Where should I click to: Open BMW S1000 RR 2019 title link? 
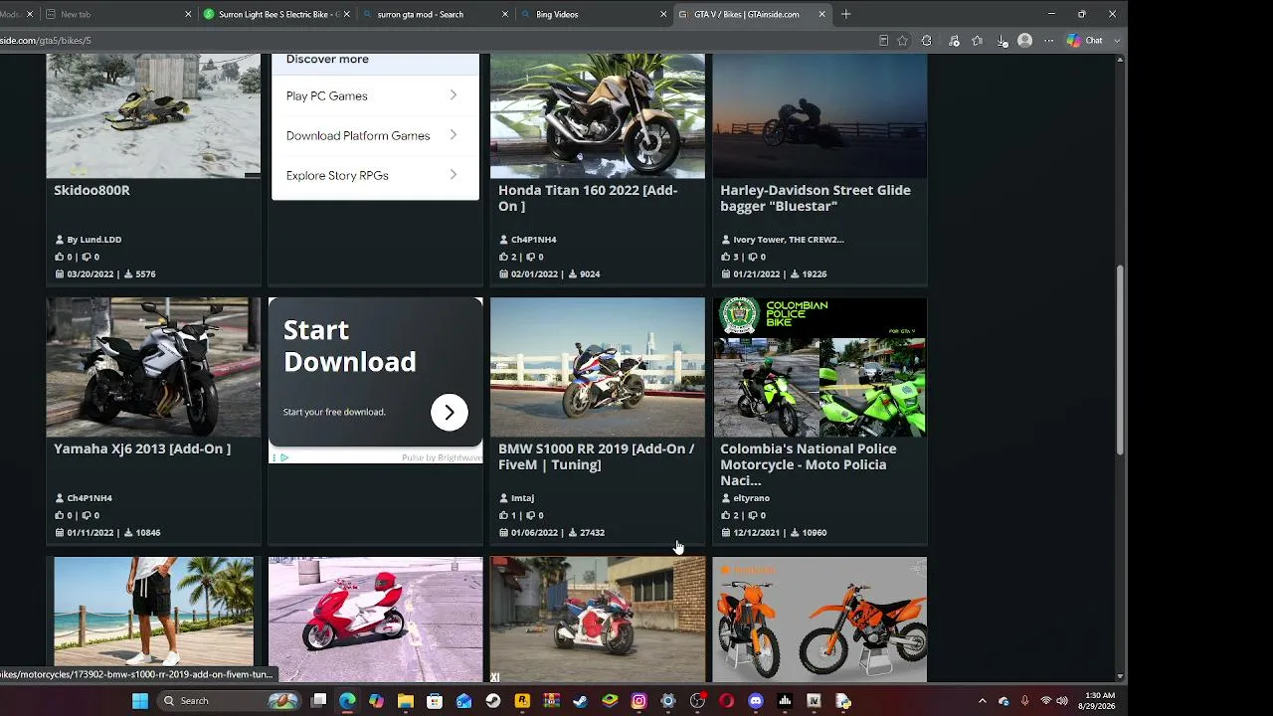[597, 456]
